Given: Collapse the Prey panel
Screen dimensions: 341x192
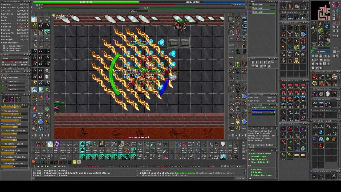Looking at the screenshot, I should [x=27, y=75].
